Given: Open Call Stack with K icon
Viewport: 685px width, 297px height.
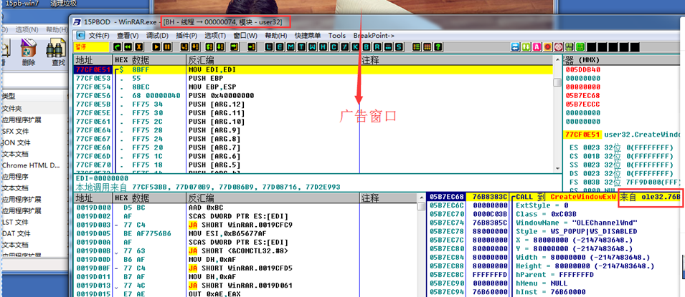Looking at the screenshot, I should pos(355,47).
